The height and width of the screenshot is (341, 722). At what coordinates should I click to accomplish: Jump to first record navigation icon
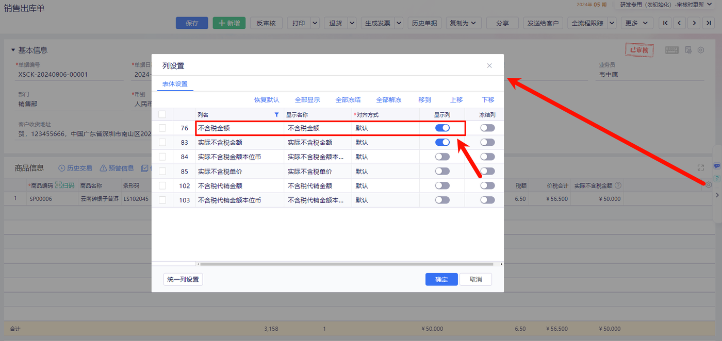[665, 23]
